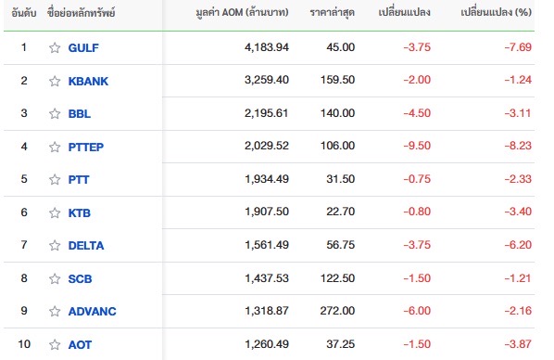Click the อันดับ rank column header

pyautogui.click(x=24, y=13)
